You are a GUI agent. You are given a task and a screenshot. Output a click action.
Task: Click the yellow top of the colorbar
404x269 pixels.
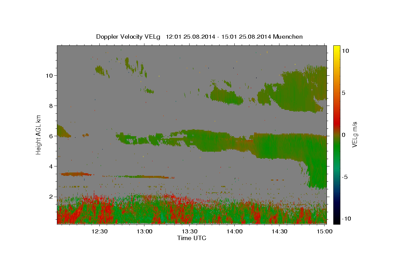pyautogui.click(x=336, y=49)
